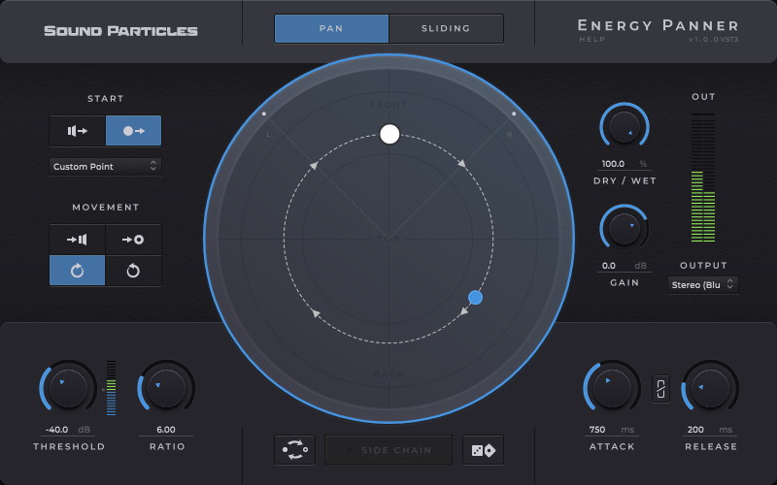This screenshot has width=777, height=485.
Task: Select start from custom point icon
Action: coord(133,131)
